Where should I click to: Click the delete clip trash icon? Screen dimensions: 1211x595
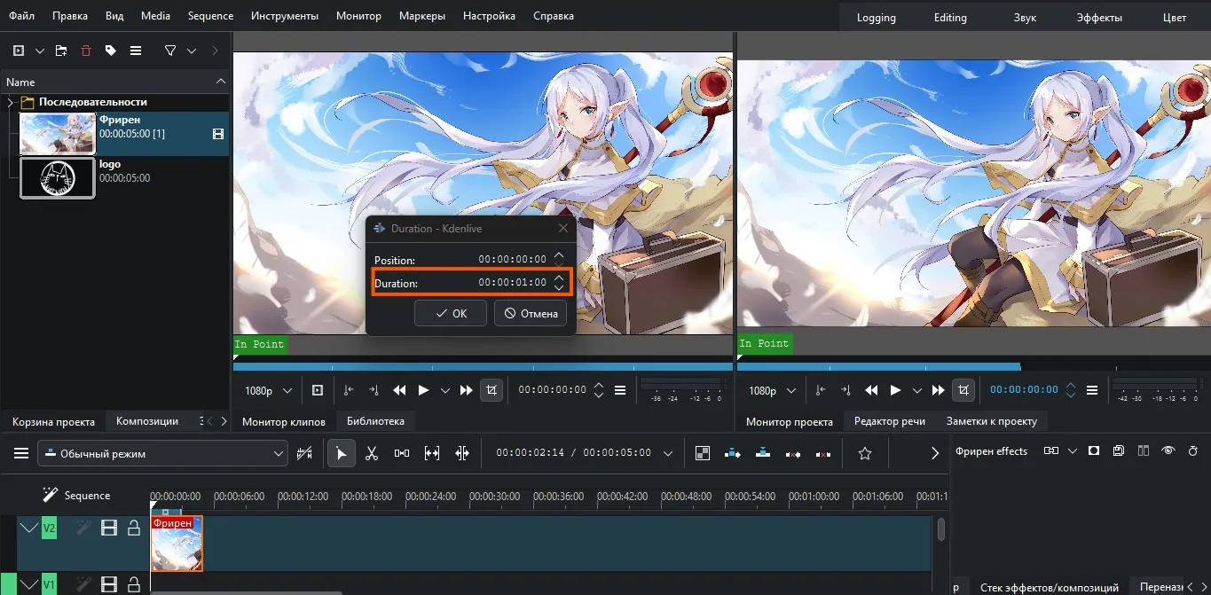tap(86, 51)
